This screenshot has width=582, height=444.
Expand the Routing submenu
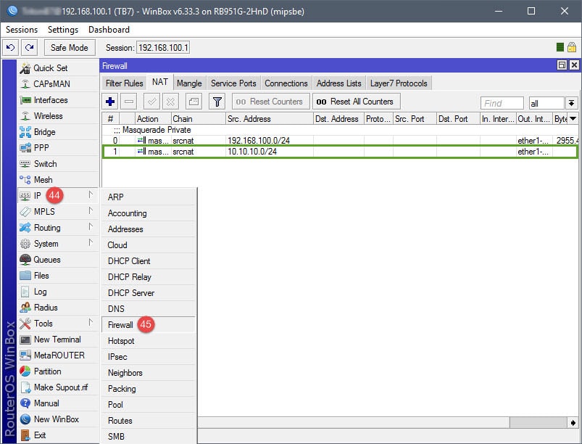[58, 228]
